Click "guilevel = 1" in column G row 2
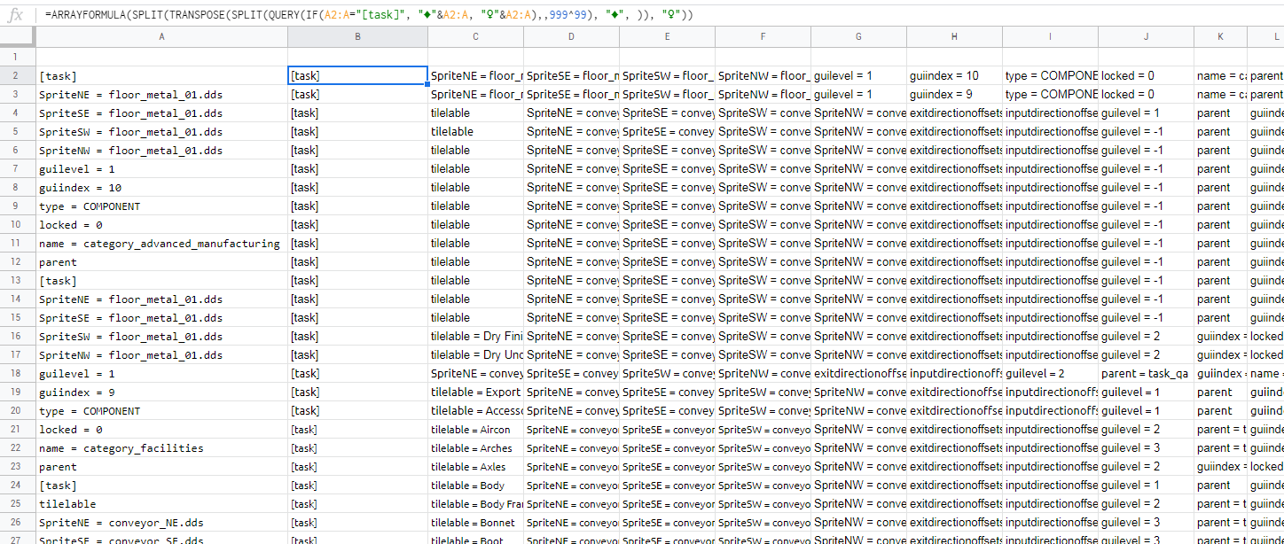The width and height of the screenshot is (1284, 544). (858, 75)
